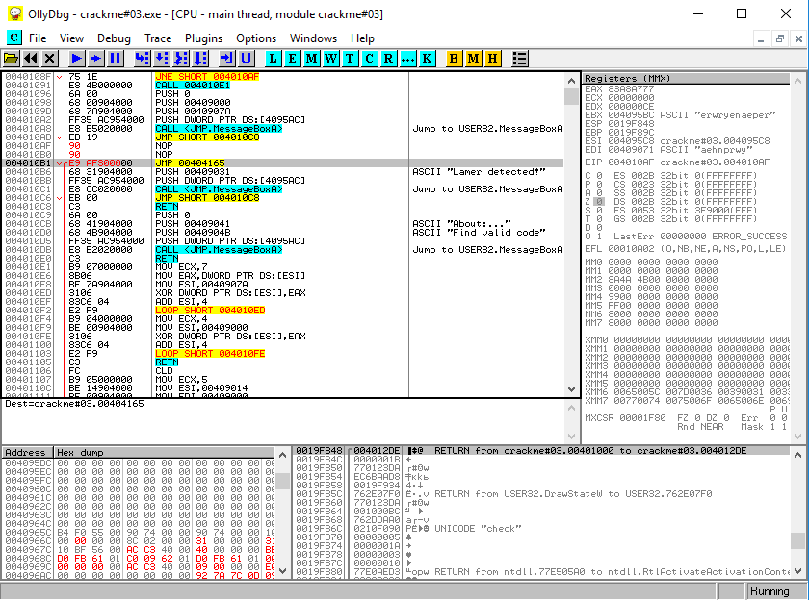This screenshot has height=600, width=809.
Task: Close the debugged program with X toolbar icon
Action: (49, 59)
